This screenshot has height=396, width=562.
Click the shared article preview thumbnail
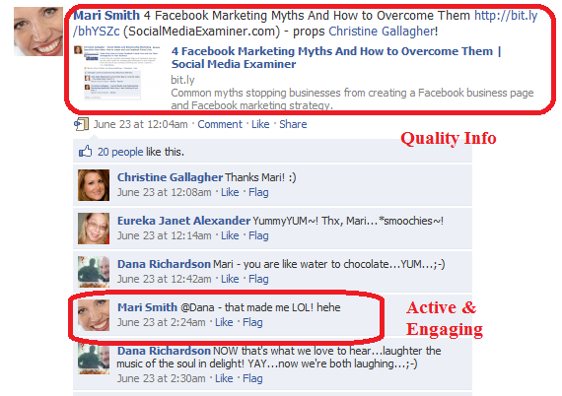[x=112, y=73]
